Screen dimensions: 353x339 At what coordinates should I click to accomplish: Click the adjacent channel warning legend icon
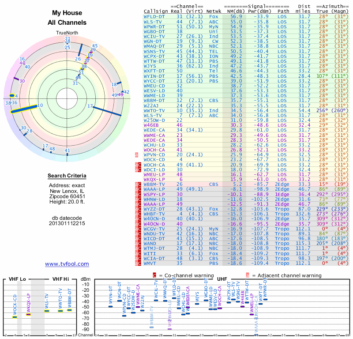(x=248, y=275)
